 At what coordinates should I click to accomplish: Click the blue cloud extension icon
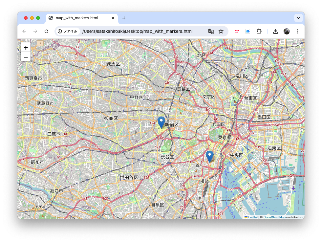click(247, 31)
